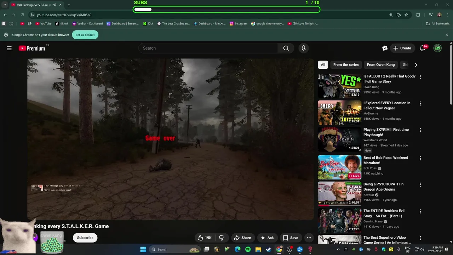
Task: Open options for Playing SKYRIM video
Action: pyautogui.click(x=420, y=130)
